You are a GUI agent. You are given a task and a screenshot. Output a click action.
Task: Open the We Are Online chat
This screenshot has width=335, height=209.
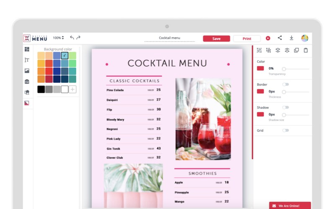coord(290,206)
